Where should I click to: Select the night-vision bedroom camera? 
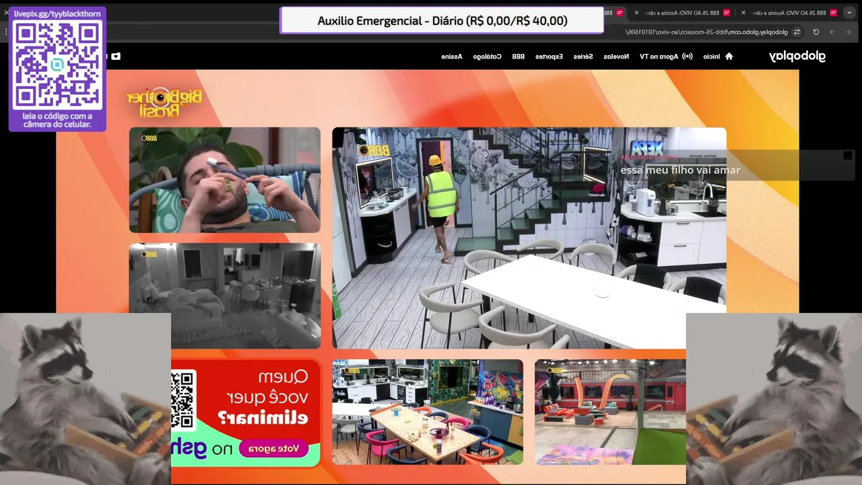tap(225, 296)
